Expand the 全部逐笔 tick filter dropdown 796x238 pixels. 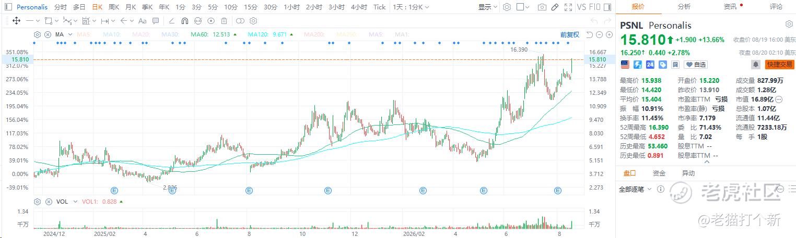pos(635,189)
